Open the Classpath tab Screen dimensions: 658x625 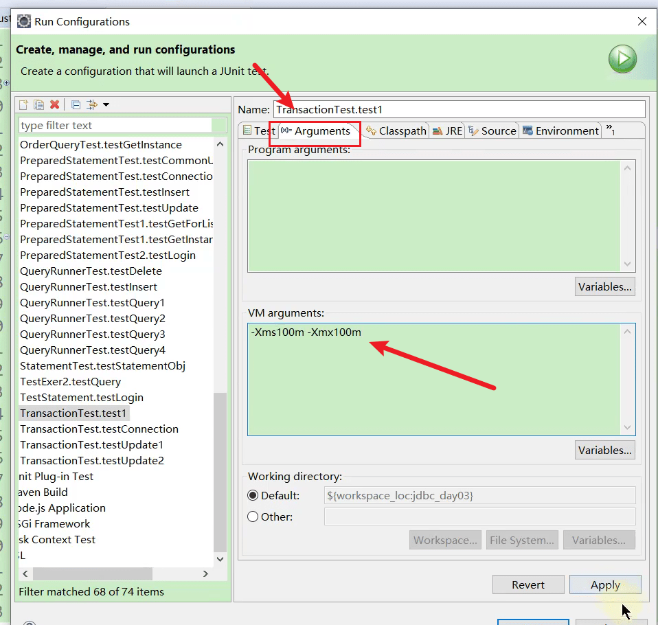(x=396, y=130)
